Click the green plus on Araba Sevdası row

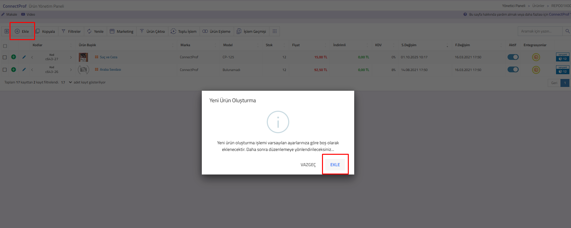click(x=13, y=69)
